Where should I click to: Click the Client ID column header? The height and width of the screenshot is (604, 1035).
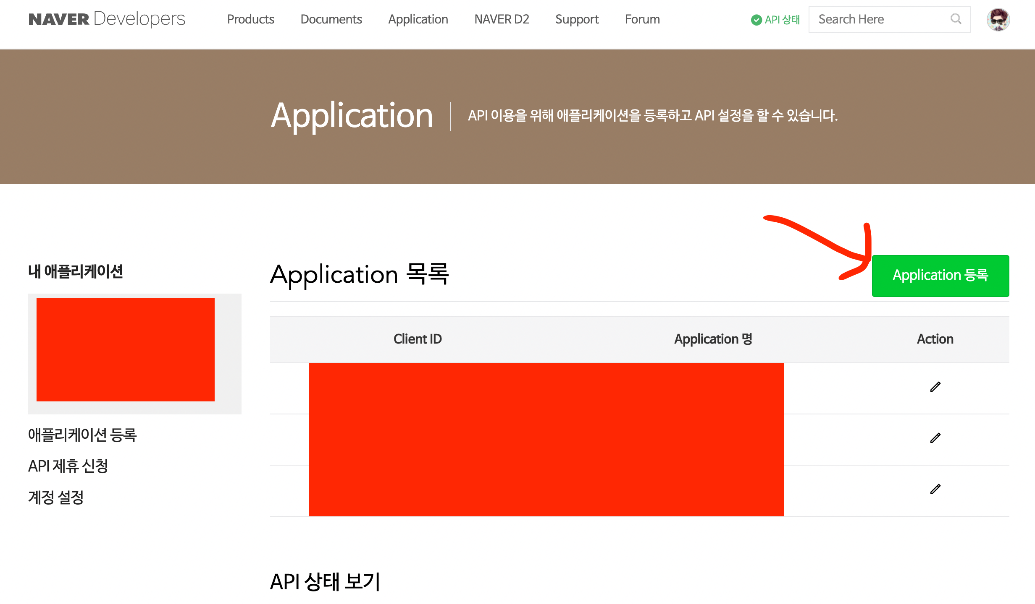coord(418,339)
